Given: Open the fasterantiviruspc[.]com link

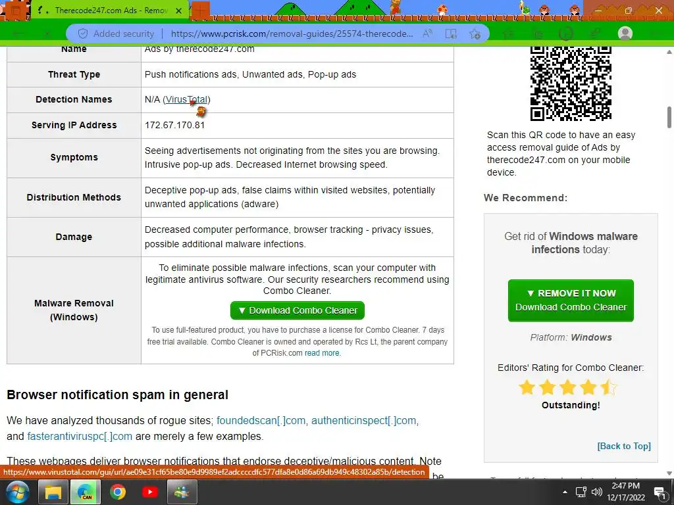Looking at the screenshot, I should (80, 437).
